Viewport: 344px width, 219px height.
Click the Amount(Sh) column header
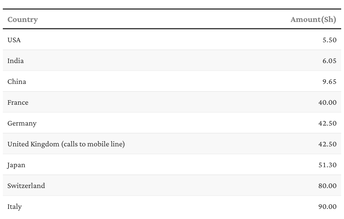point(313,19)
